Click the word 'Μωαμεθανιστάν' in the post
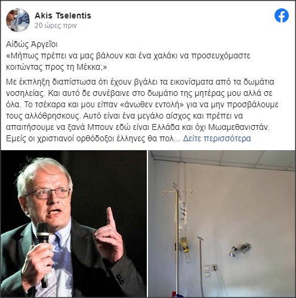 tap(239, 127)
